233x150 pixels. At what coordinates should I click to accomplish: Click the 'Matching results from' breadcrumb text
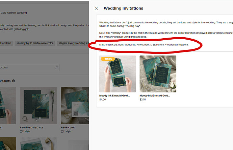point(144,45)
